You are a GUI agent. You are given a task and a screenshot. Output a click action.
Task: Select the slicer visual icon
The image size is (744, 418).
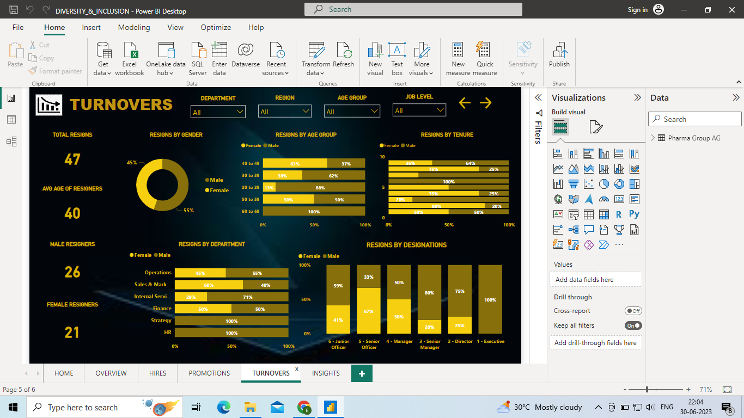pyautogui.click(x=573, y=214)
